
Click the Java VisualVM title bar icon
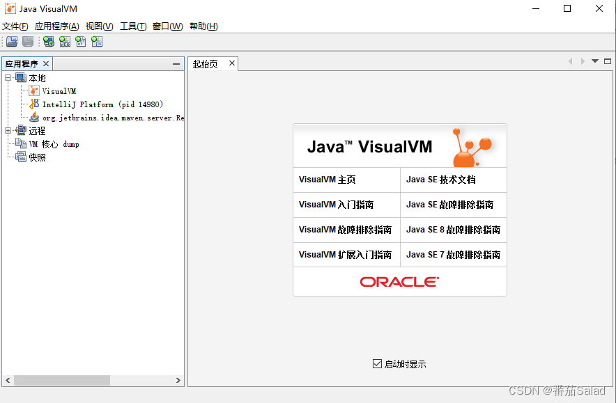[10, 8]
